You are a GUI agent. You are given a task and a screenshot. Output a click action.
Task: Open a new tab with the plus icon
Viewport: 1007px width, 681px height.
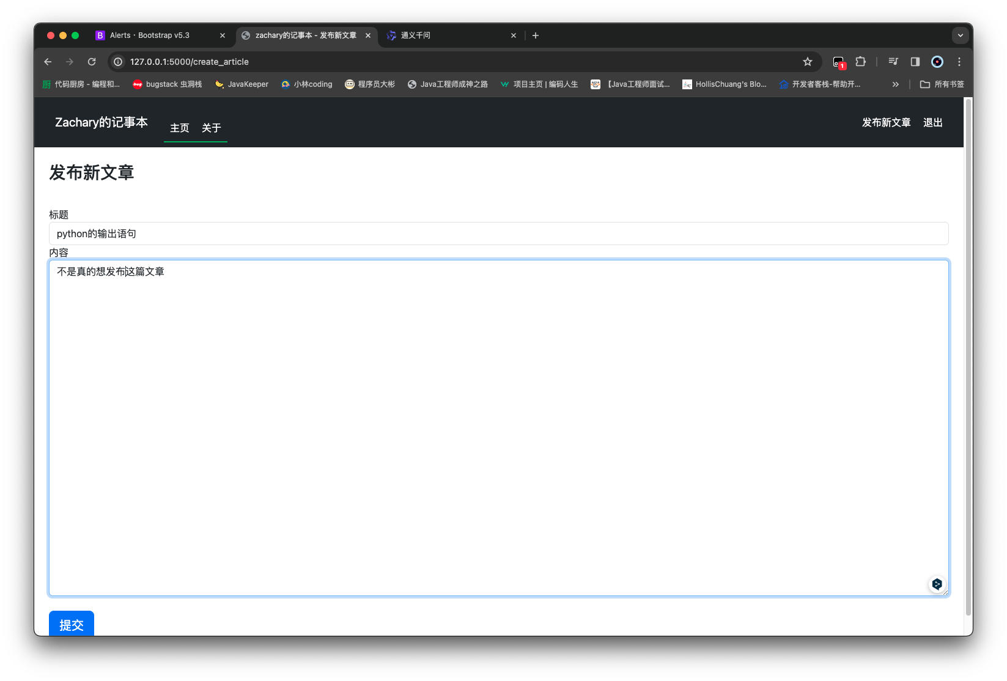[x=536, y=35]
